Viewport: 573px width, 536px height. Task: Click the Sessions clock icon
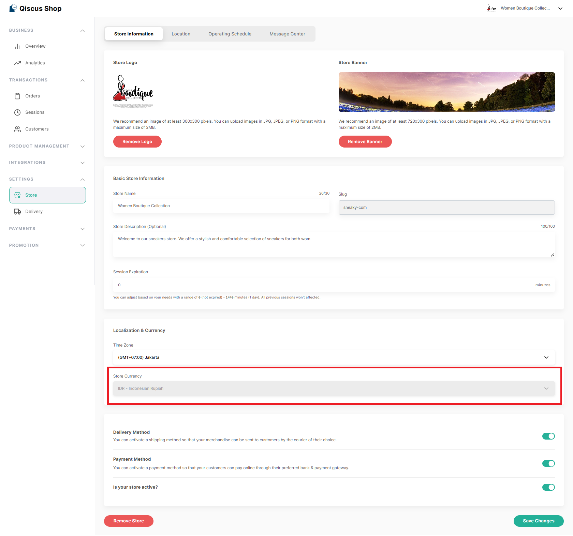pyautogui.click(x=17, y=112)
